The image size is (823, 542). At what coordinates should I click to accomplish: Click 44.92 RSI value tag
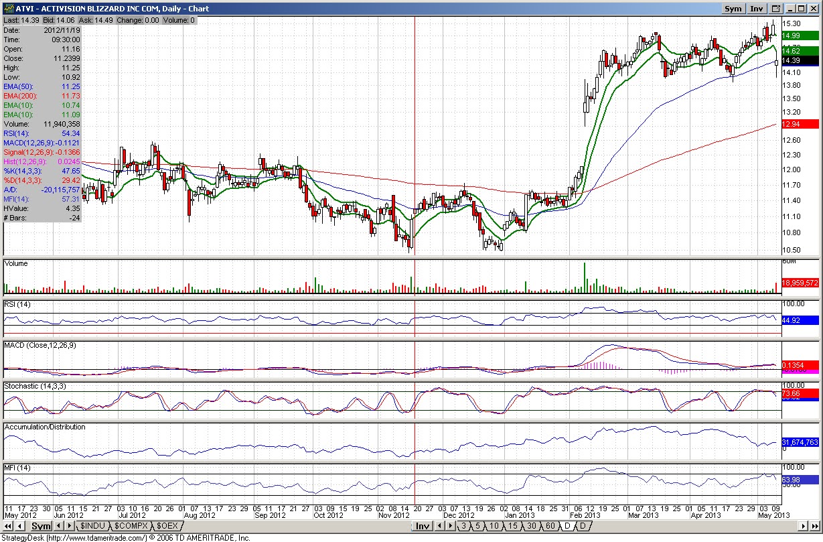click(800, 320)
